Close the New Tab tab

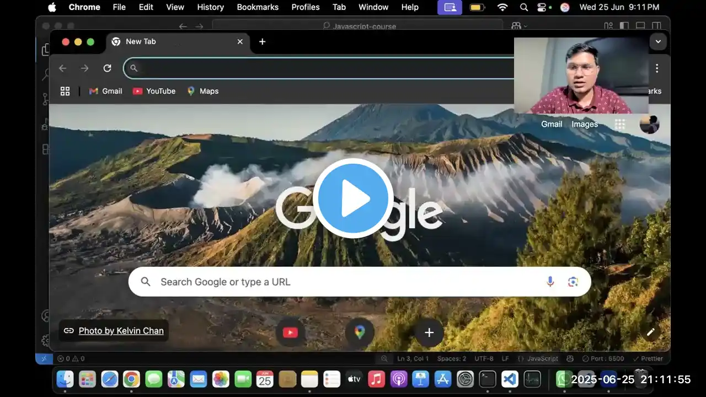click(x=240, y=42)
